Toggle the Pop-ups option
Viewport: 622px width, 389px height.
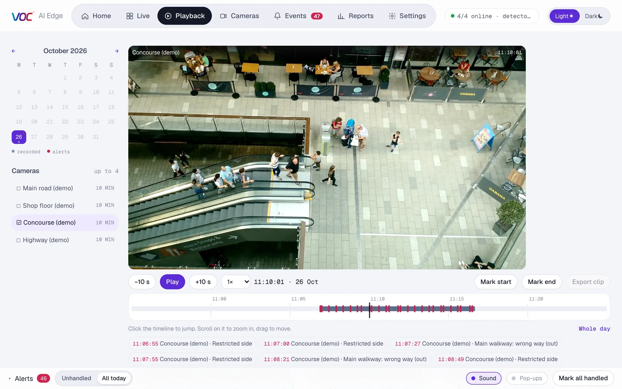coord(527,378)
